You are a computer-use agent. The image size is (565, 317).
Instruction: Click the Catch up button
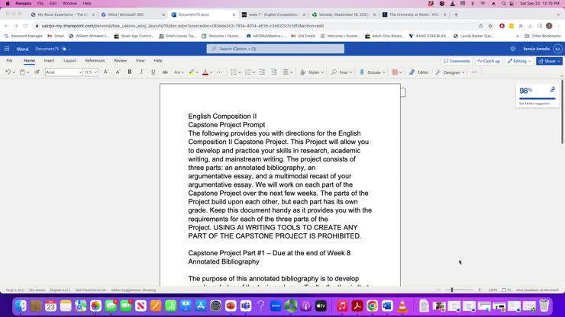click(489, 61)
